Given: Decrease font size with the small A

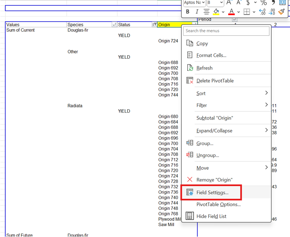Looking at the screenshot, I should 238,2.
